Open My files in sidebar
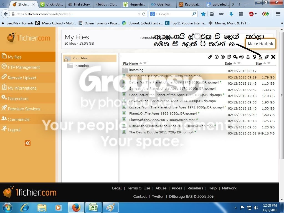The image size is (284, 213). tap(28, 57)
